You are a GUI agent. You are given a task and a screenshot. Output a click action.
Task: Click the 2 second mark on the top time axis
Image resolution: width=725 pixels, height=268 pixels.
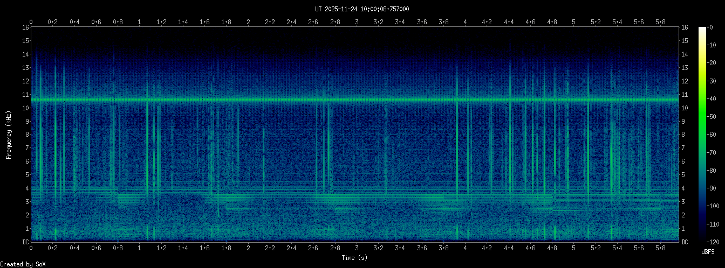click(248, 22)
